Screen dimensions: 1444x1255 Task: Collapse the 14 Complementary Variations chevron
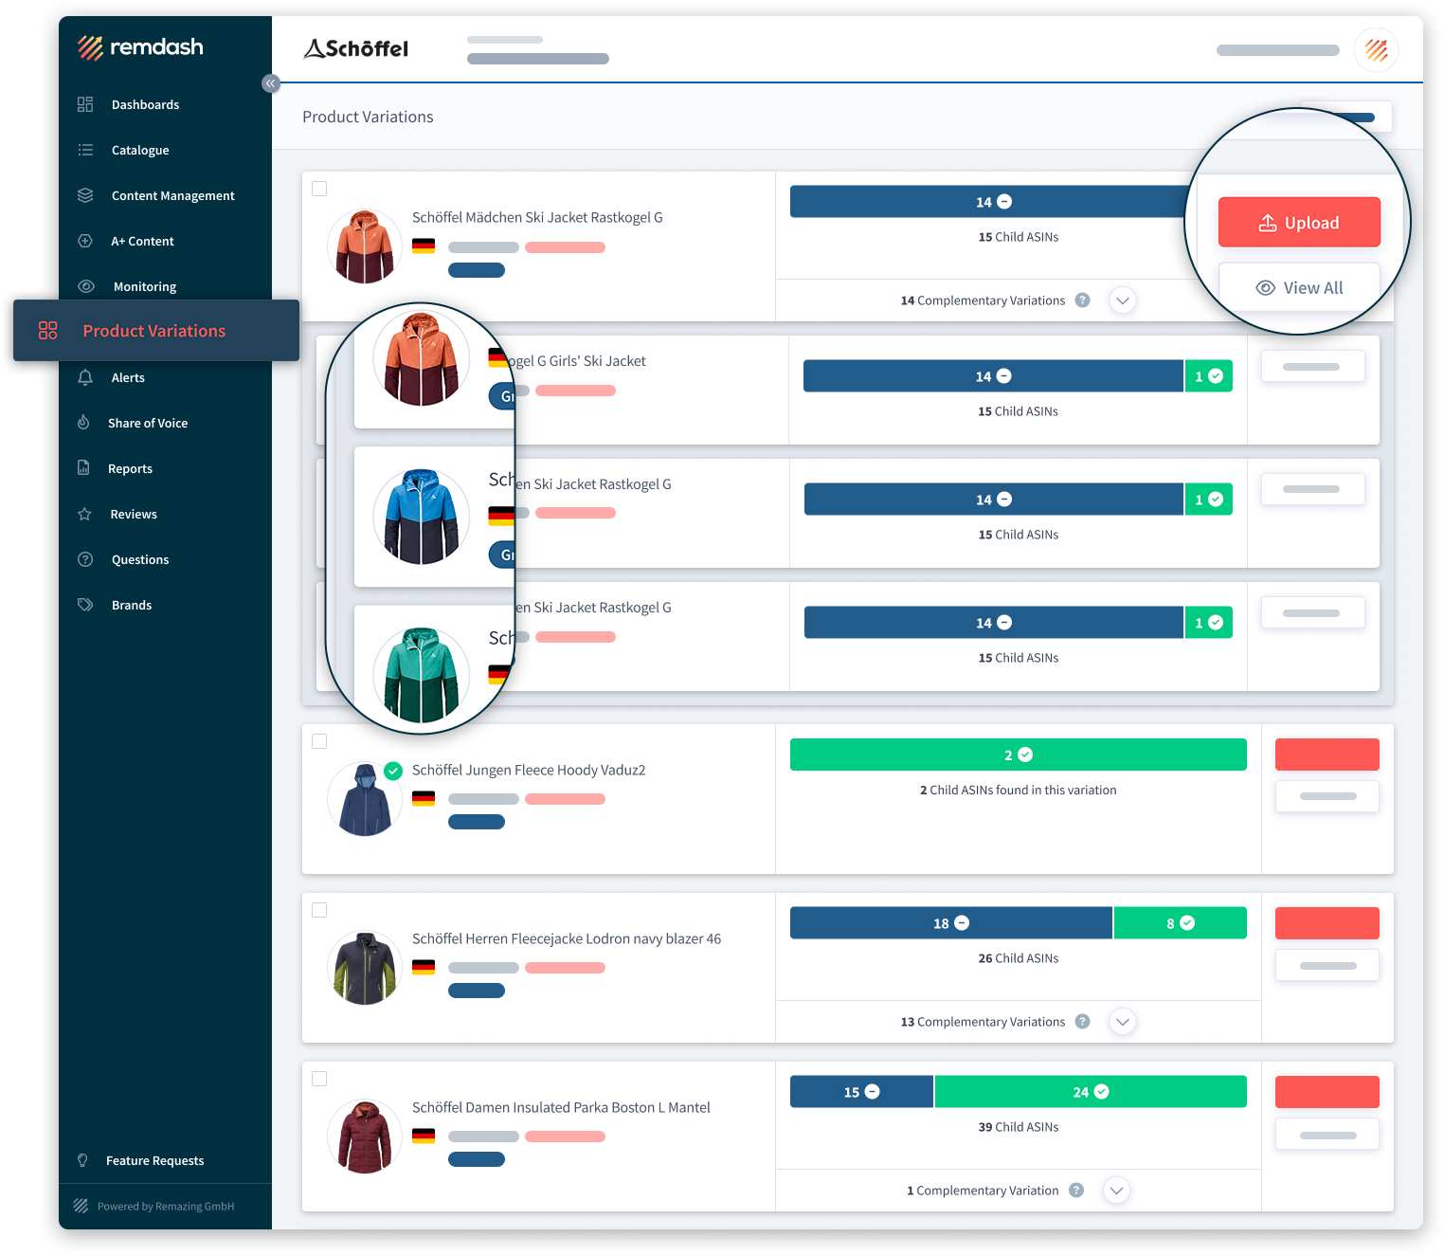point(1123,300)
